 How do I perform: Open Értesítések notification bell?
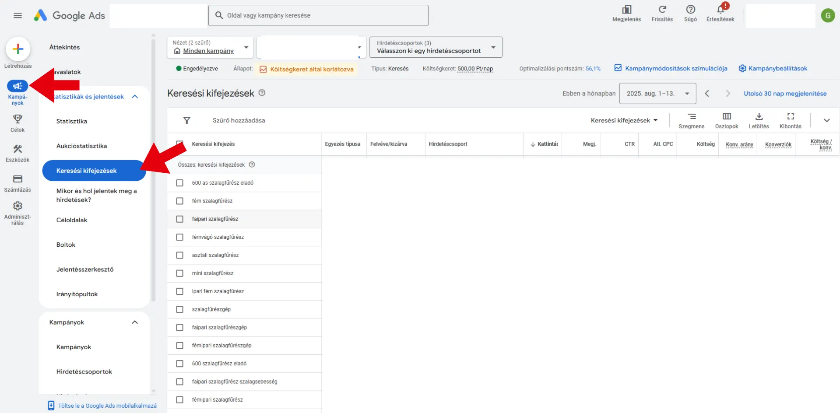pos(720,10)
